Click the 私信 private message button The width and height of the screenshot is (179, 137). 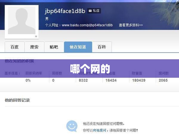click(x=94, y=11)
